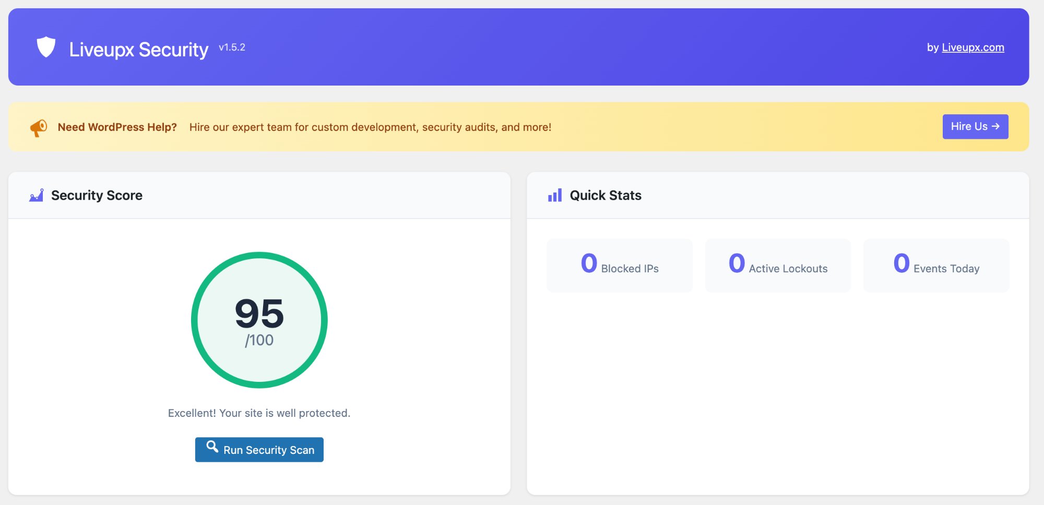Click the megaphone icon in the help banner
1044x505 pixels.
[39, 127]
